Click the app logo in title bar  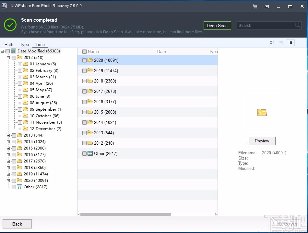click(4, 6)
